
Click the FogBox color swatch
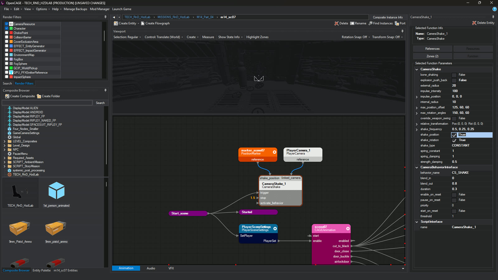tap(11, 59)
